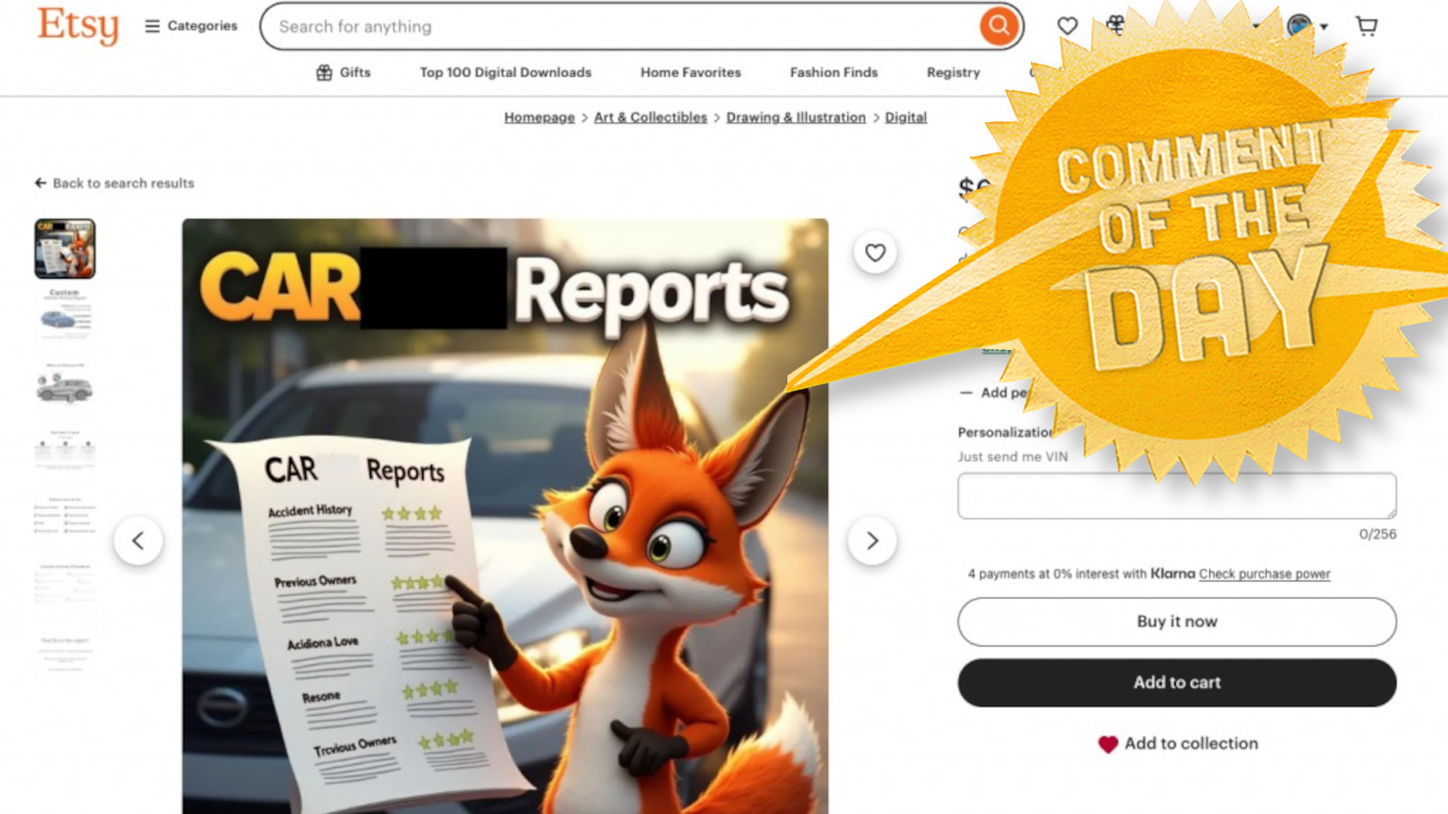The width and height of the screenshot is (1448, 814).
Task: Select the first listing thumbnail on the left
Action: tap(64, 251)
